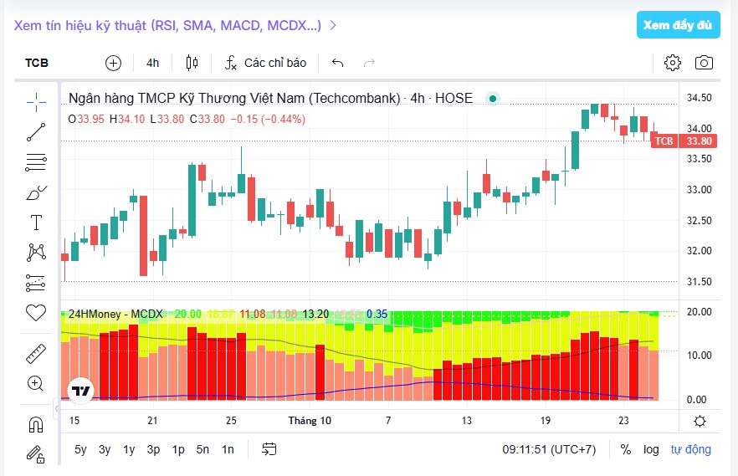Toggle log scale mode
The image size is (738, 476).
click(x=651, y=449)
